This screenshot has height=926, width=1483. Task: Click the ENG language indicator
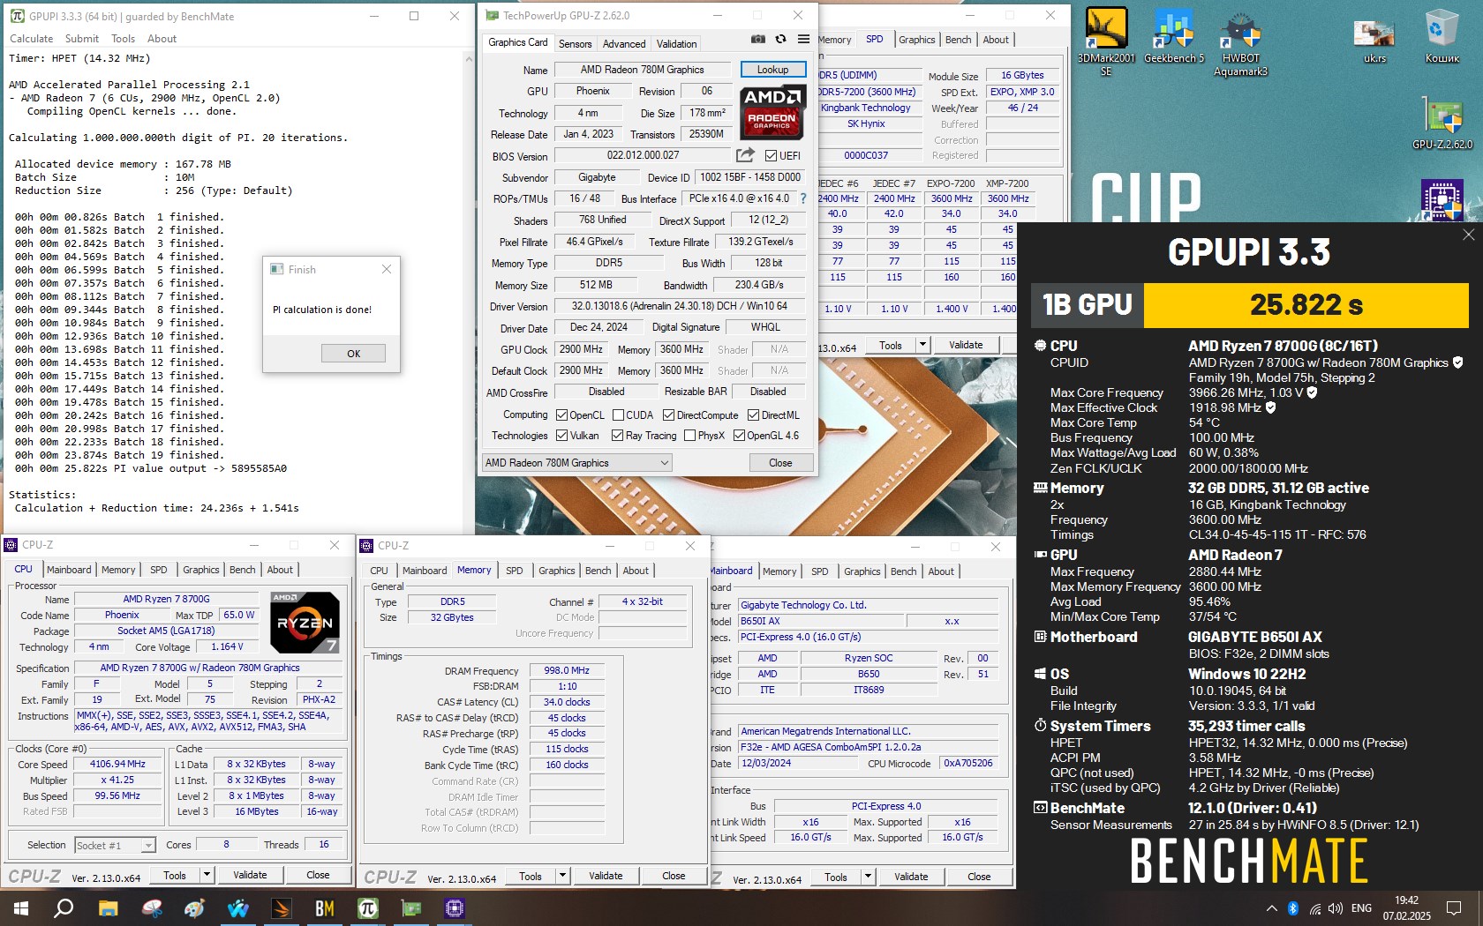point(1362,908)
